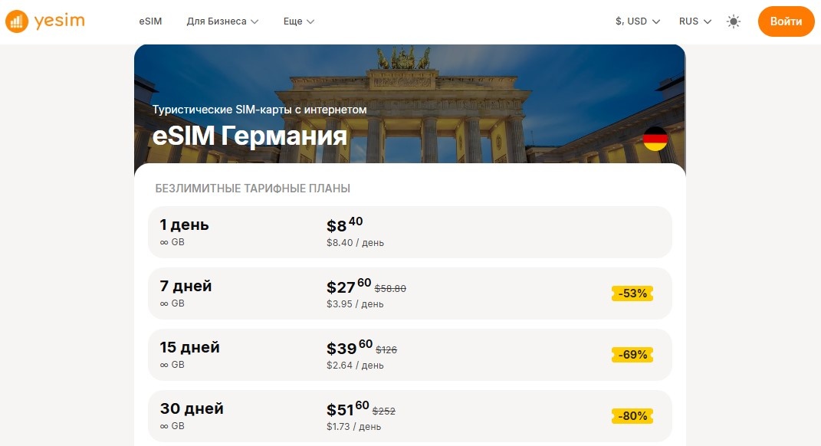Select the 1 день tariff plan
Viewport: 821px width, 446px height.
pyautogui.click(x=410, y=232)
